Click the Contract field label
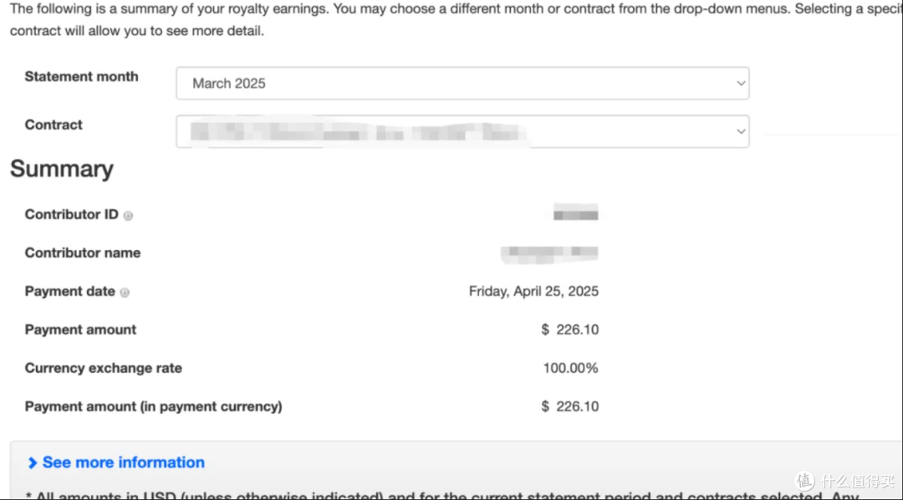The image size is (903, 500). tap(54, 125)
